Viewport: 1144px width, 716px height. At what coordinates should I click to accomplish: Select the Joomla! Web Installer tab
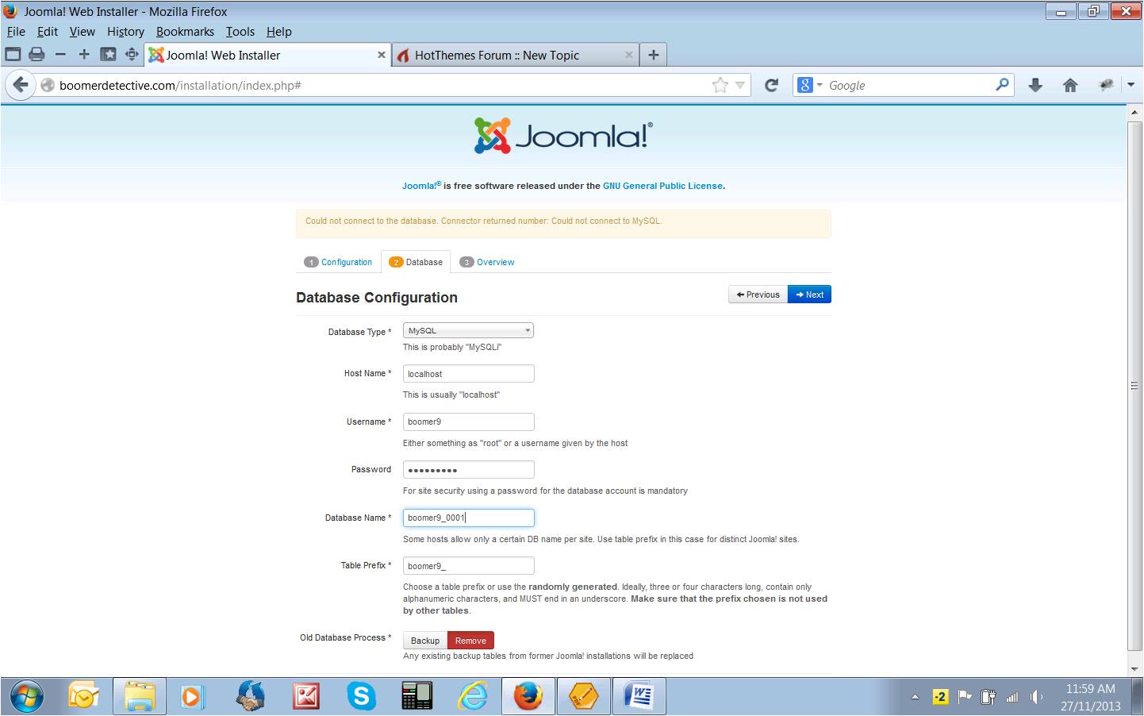(x=267, y=55)
